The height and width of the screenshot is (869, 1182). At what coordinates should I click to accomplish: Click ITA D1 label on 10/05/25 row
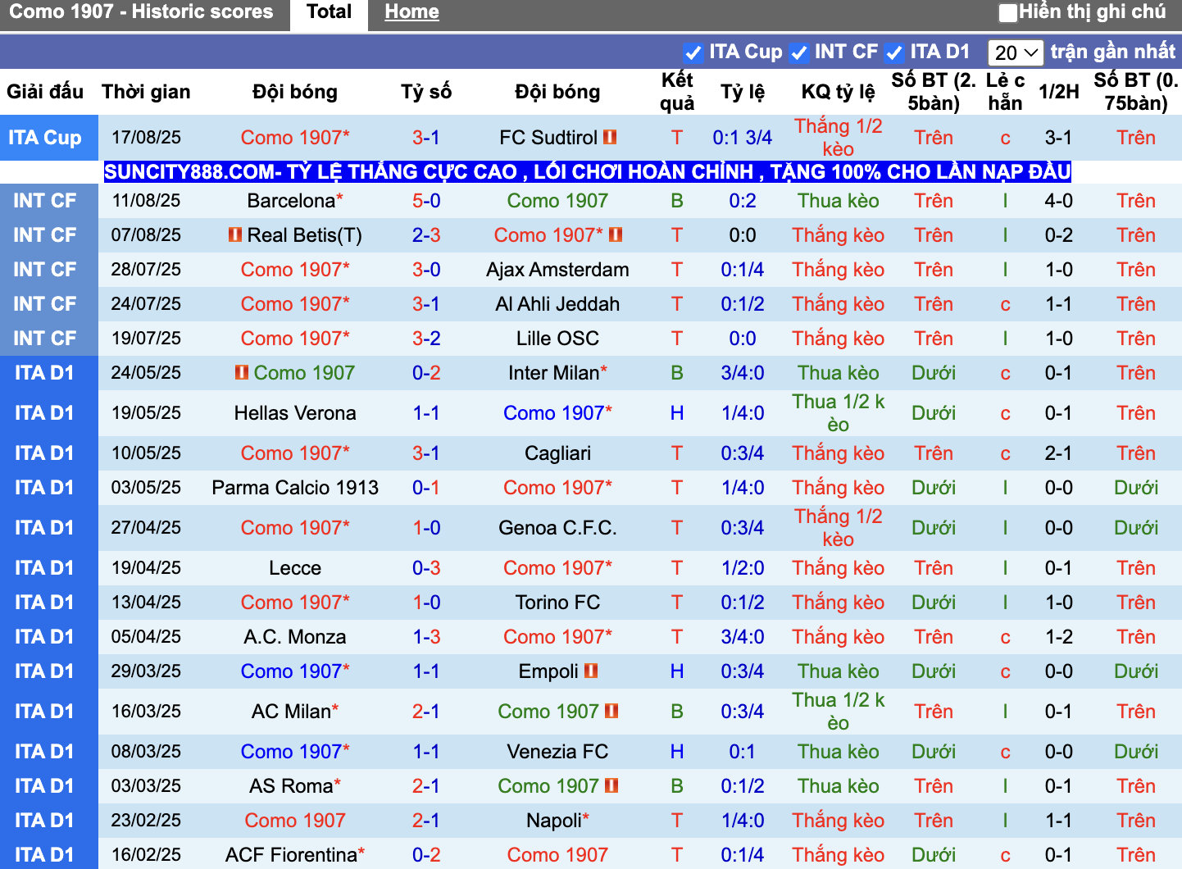coord(45,453)
